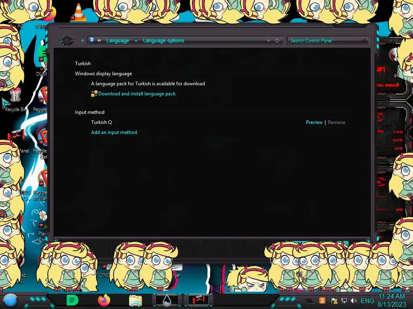Screen dimensions: 413x309
Task: Open the volume speaker tray icon
Action: (354, 301)
